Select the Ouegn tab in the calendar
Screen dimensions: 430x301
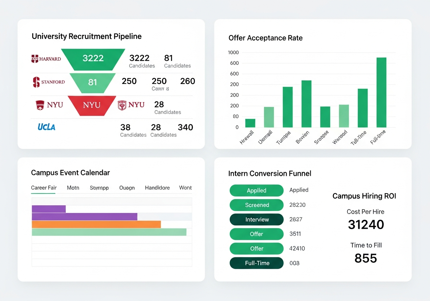(x=127, y=188)
